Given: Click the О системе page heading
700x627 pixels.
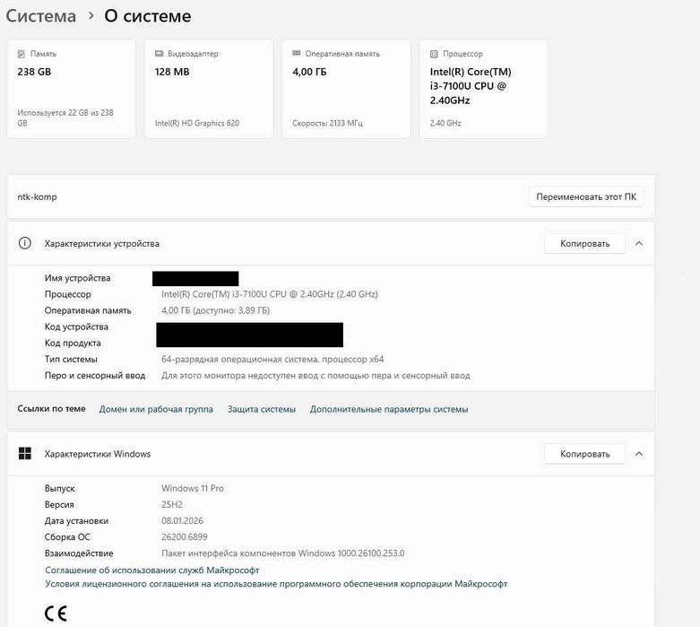Looking at the screenshot, I should pyautogui.click(x=148, y=16).
